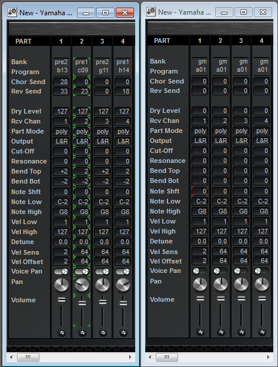The image size is (278, 367).
Task: Open the Part 3 Program field showing g11
Action: tap(102, 70)
